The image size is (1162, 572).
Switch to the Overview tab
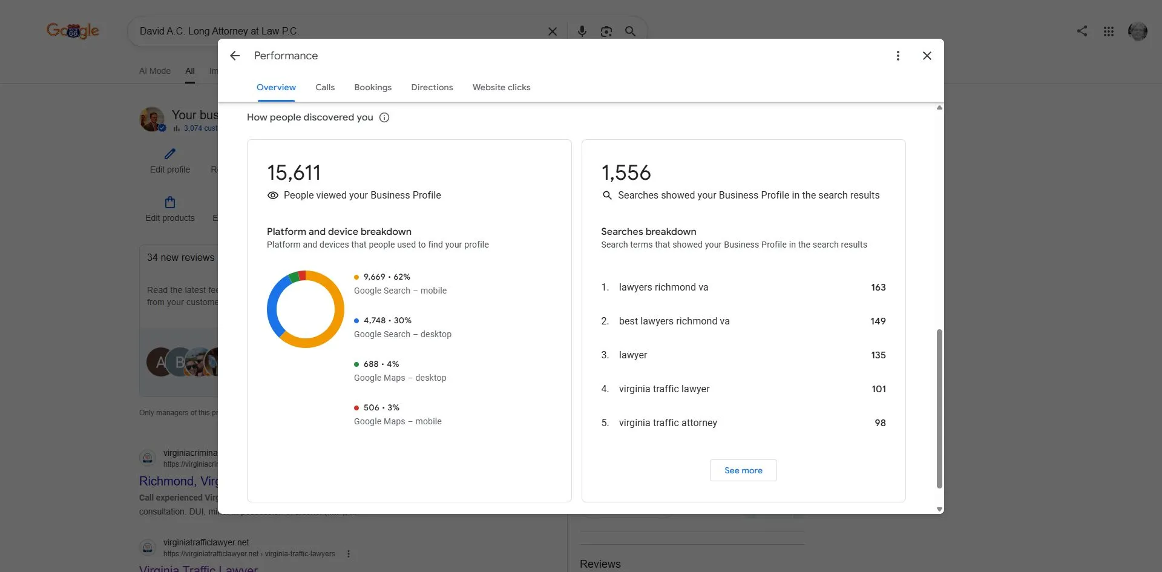coord(276,87)
